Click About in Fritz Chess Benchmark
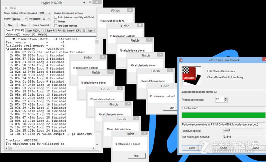Image resolution: width=266 pixels, height=162 pixels. (x=223, y=148)
